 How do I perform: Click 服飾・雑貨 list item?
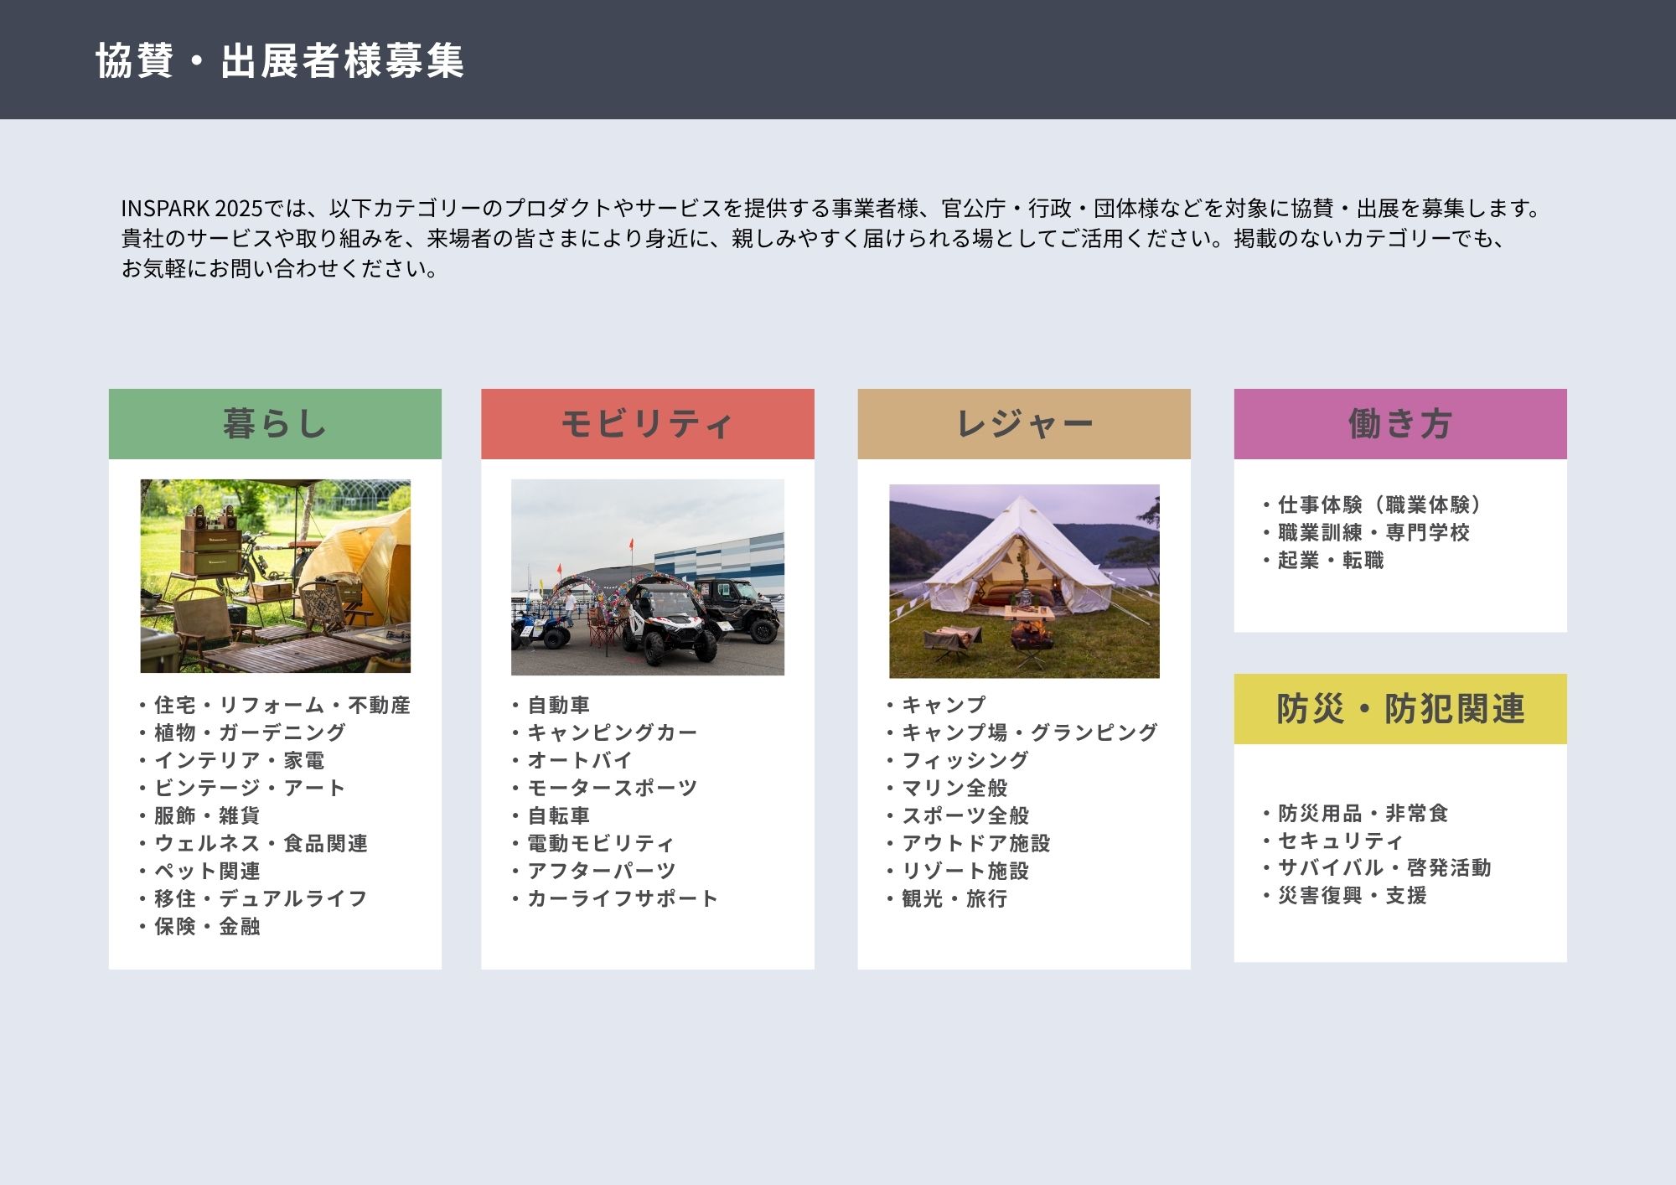(x=199, y=815)
